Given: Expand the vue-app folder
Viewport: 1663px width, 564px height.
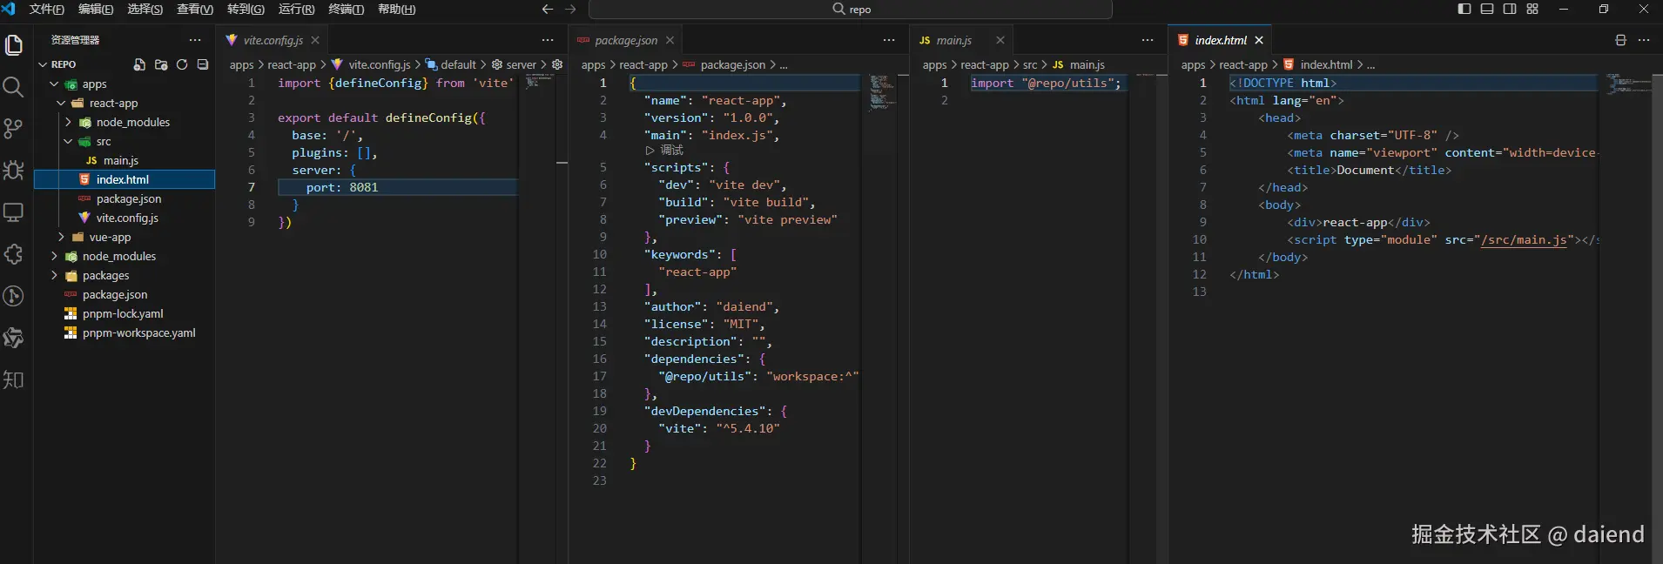Looking at the screenshot, I should [109, 237].
